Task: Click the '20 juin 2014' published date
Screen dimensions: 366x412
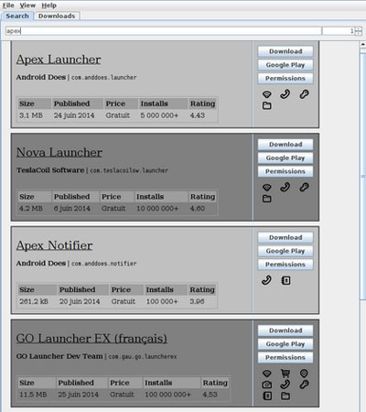Action: (x=80, y=302)
